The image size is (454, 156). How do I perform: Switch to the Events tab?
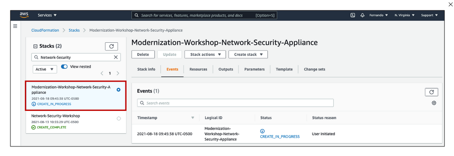172,69
